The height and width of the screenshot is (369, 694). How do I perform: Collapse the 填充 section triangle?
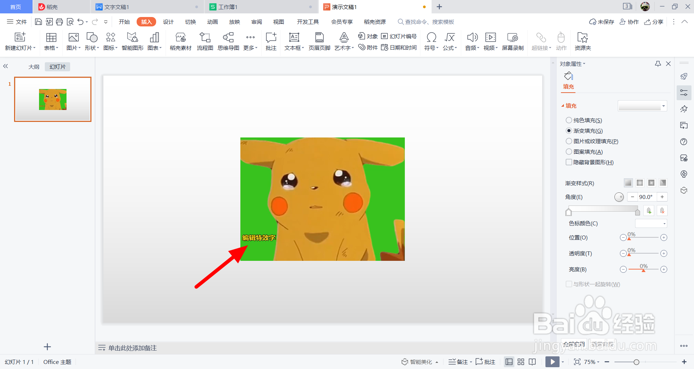pyautogui.click(x=562, y=106)
